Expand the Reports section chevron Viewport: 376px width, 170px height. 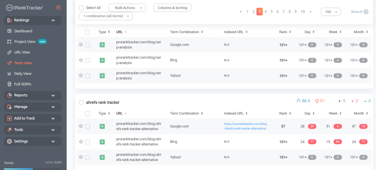53,95
